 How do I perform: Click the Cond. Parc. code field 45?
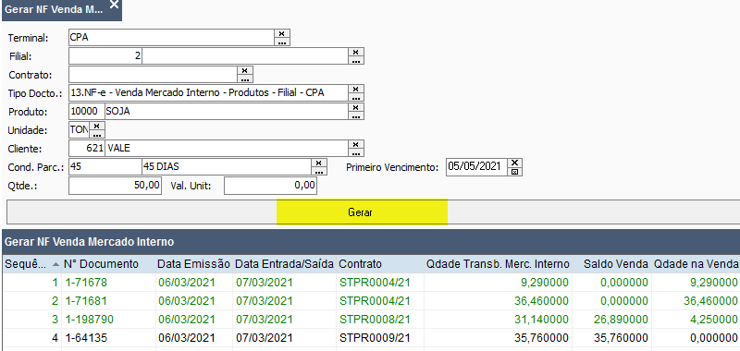click(x=105, y=167)
